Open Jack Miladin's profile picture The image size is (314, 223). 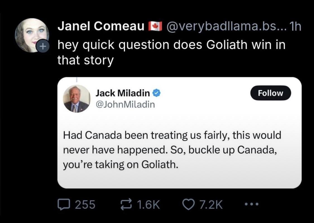click(76, 99)
